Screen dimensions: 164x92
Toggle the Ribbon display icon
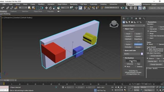click(140, 8)
